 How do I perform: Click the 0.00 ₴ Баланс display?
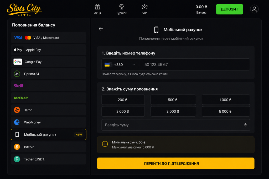click(201, 9)
